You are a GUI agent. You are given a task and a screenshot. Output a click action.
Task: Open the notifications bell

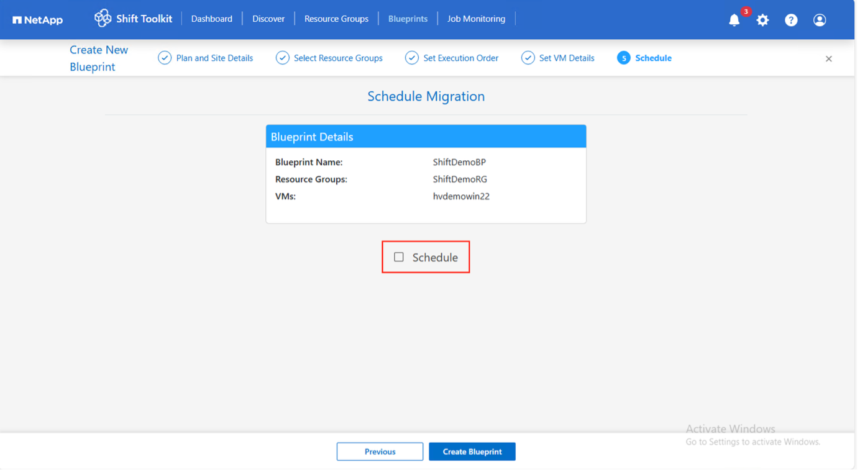(734, 20)
